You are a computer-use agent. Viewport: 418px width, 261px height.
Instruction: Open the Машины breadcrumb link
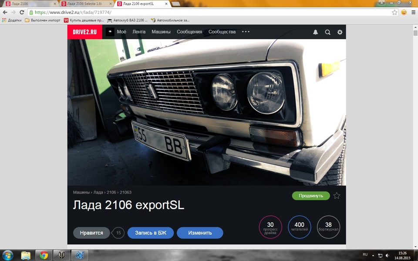(81, 192)
